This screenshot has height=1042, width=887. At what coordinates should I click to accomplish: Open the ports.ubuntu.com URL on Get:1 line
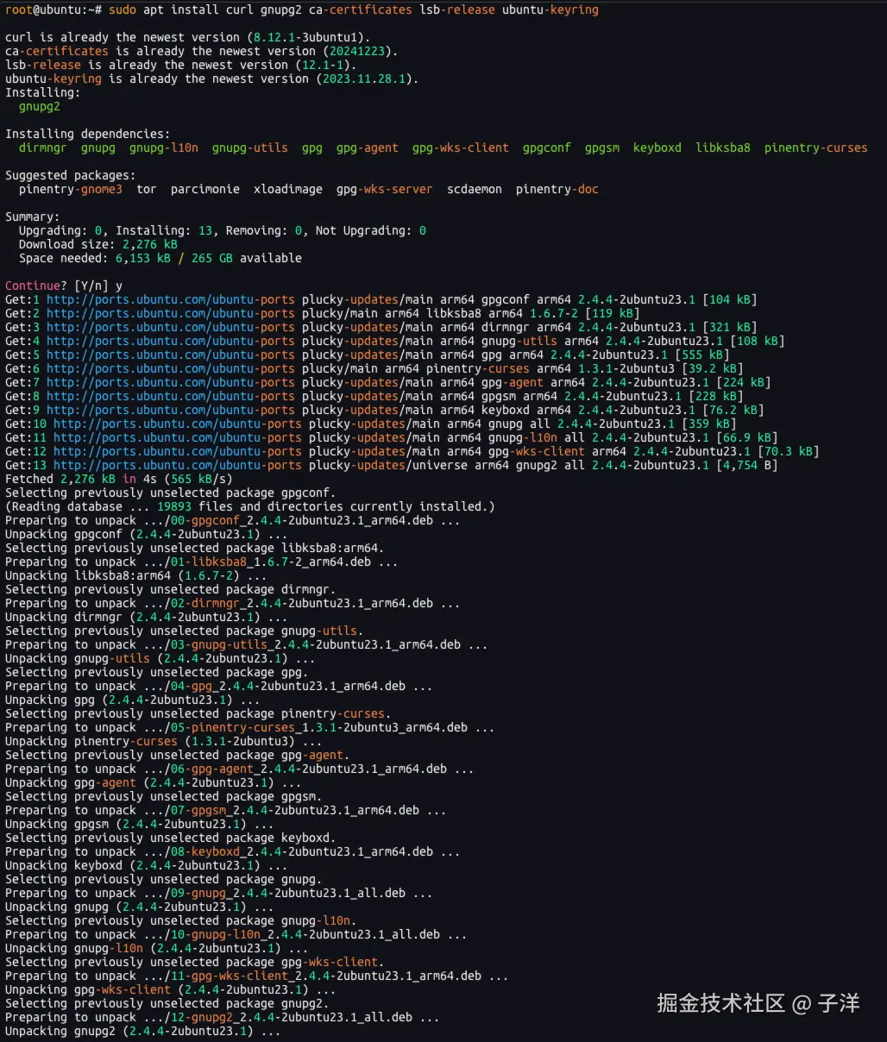click(x=171, y=300)
